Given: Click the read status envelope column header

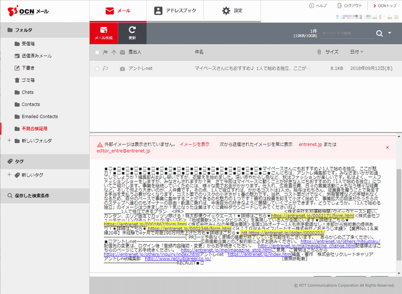Looking at the screenshot, I should click(123, 52).
